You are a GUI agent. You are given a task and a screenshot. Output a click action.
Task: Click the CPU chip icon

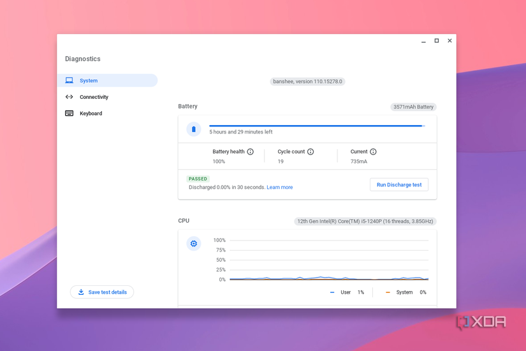(x=194, y=244)
